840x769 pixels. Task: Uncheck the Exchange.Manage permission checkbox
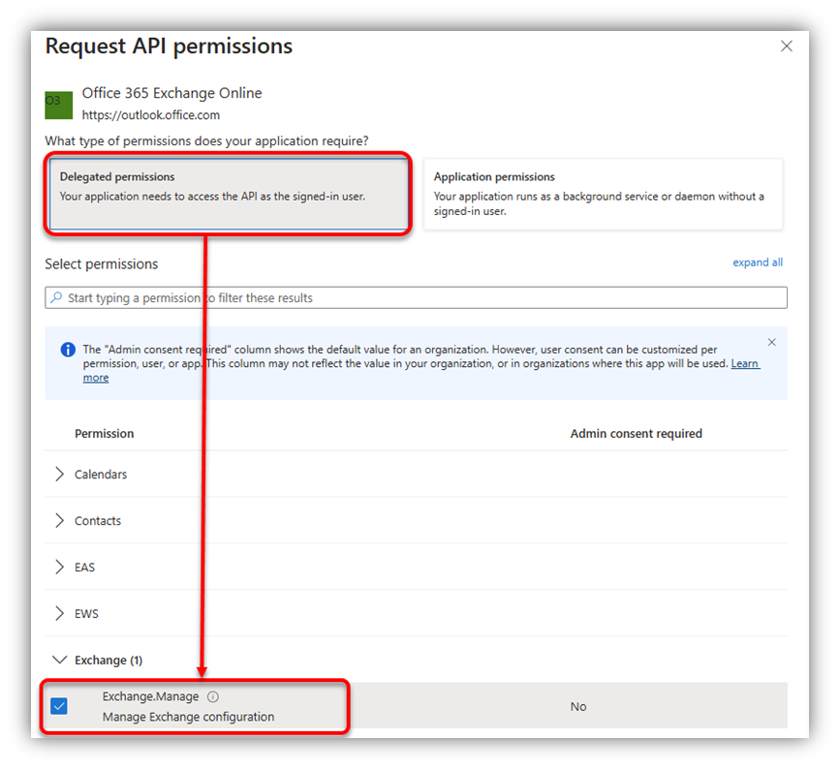(59, 706)
